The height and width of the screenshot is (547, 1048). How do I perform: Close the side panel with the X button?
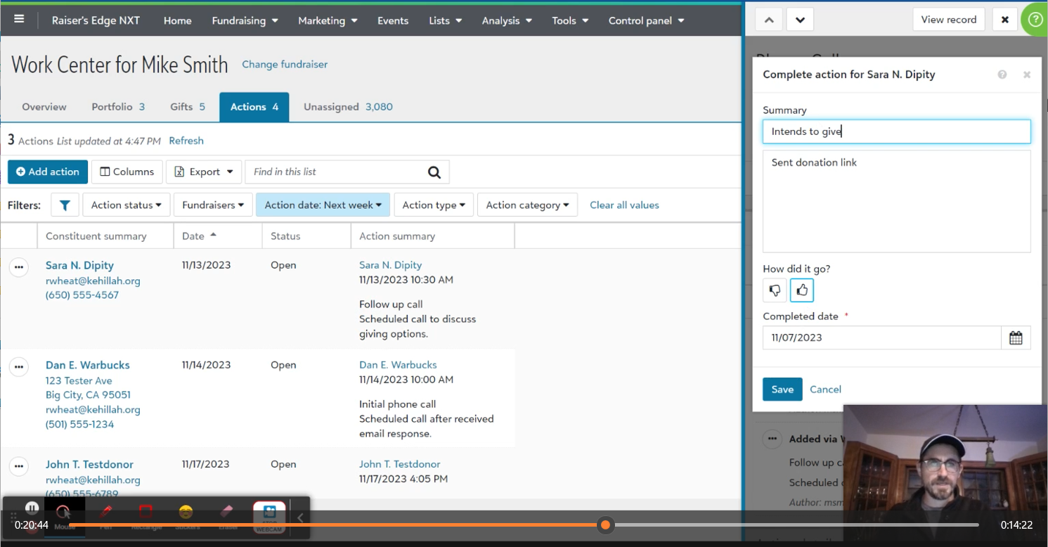(x=1004, y=20)
